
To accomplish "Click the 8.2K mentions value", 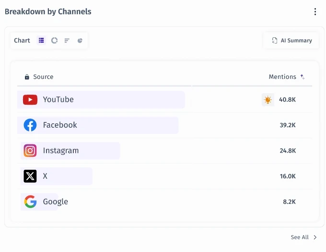I will pos(289,202).
